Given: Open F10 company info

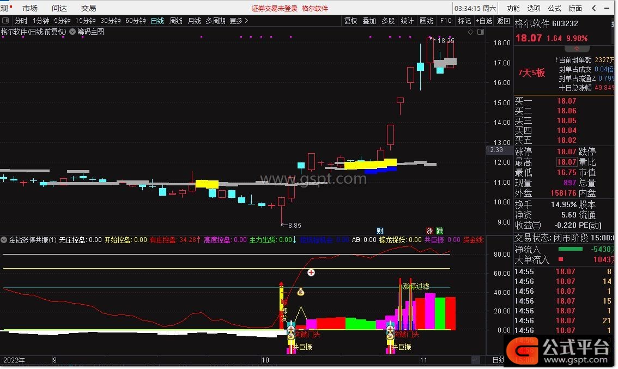Looking at the screenshot, I should tap(446, 21).
